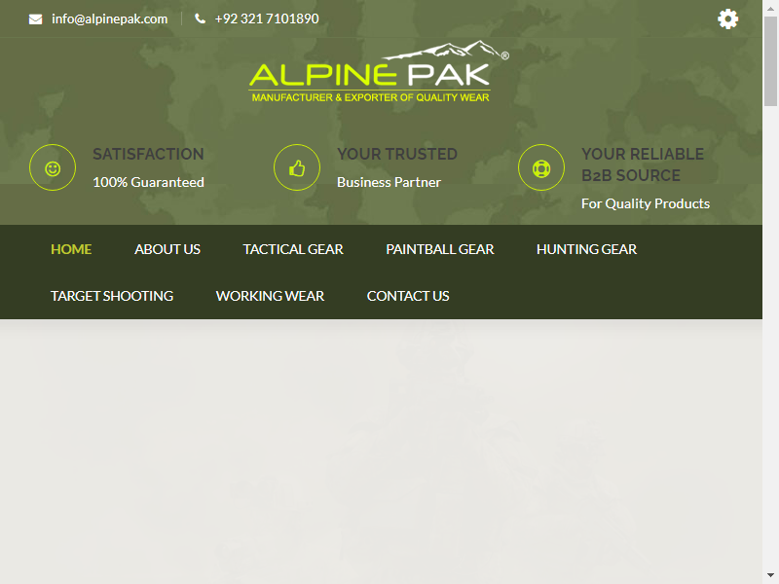Click the vertical scrollbar thumb

770,60
